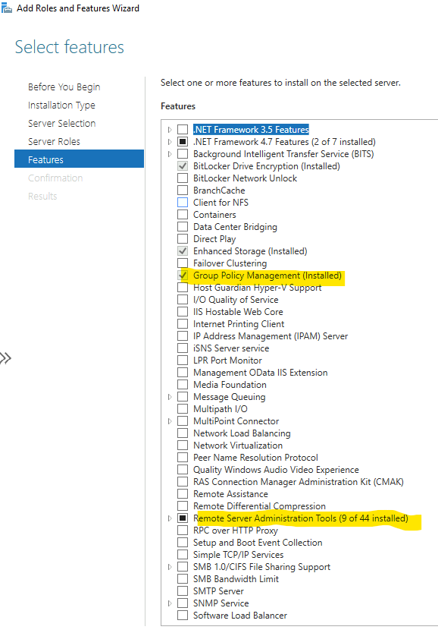Screen dimensions: 438x633
Task: Select Setup and Boot Event Collection row
Action: pyautogui.click(x=258, y=542)
